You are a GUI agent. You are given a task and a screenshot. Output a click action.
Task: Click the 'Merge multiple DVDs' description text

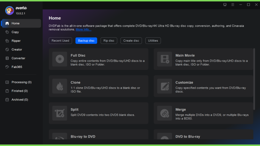tap(212, 117)
